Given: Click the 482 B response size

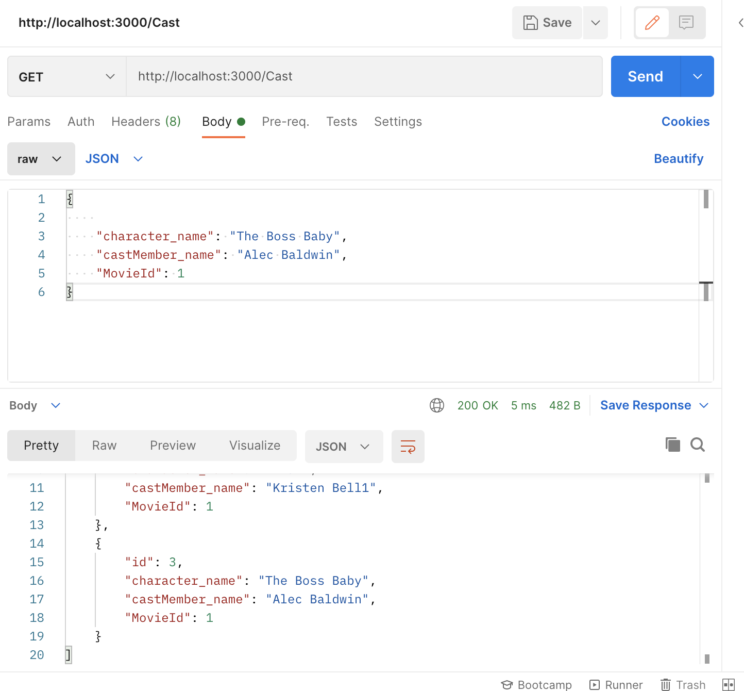Looking at the screenshot, I should click(565, 405).
